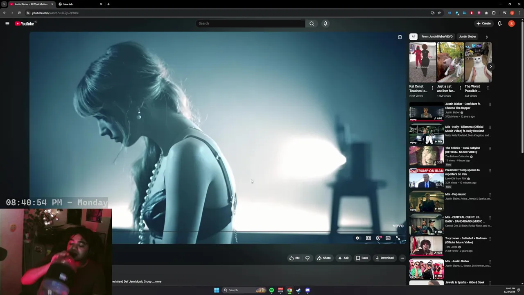Screen dimensions: 524x295
Task: Open Spotify from the taskbar
Action: coord(271,290)
